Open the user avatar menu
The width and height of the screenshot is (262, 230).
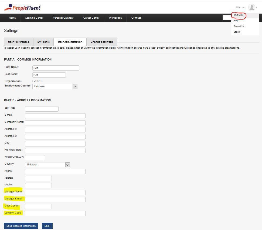251,7
